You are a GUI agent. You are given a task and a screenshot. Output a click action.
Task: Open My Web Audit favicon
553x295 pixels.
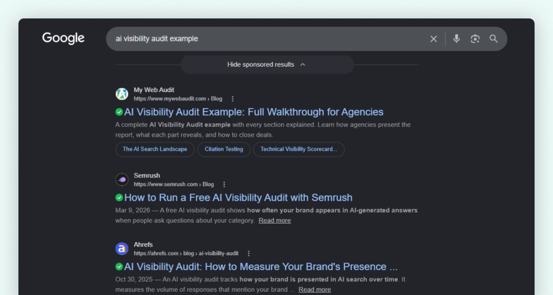pyautogui.click(x=122, y=94)
